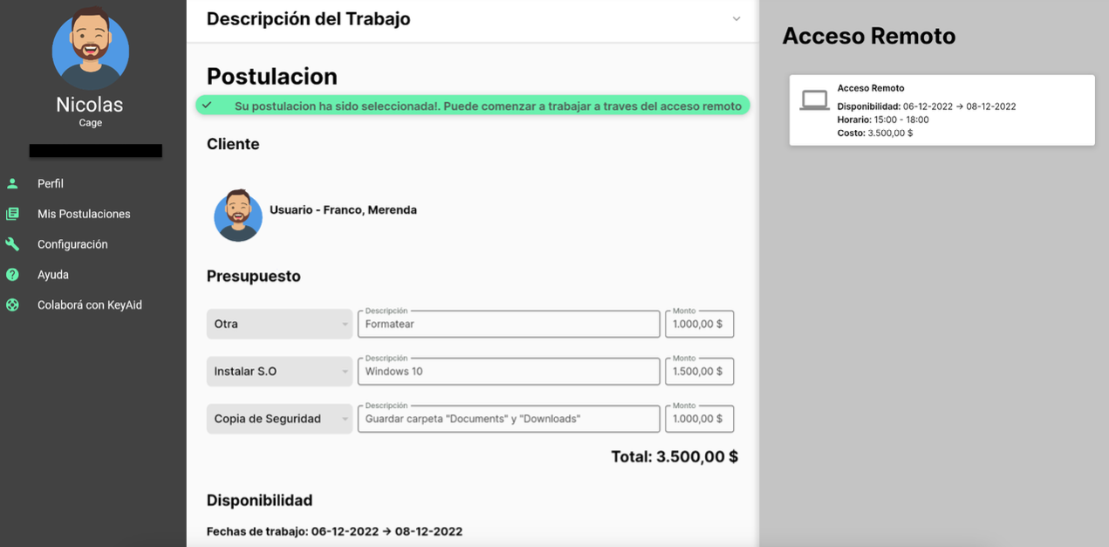Click Franco, Merenda's client avatar
Screen dimensions: 1109x547
click(237, 215)
